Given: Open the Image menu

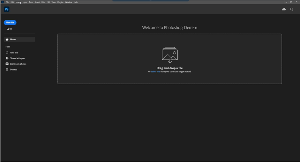Looking at the screenshot, I should coord(18,2).
